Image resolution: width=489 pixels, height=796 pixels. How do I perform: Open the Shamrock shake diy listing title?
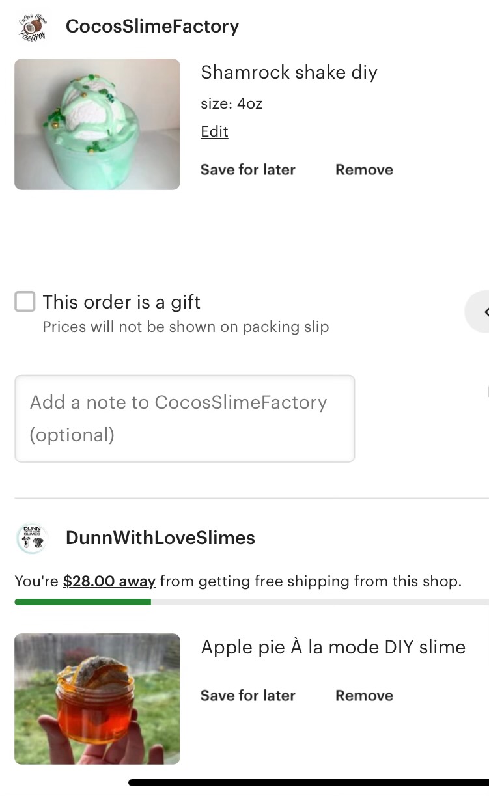pos(288,72)
